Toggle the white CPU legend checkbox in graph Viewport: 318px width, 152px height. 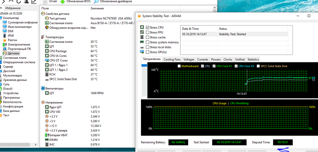[202, 66]
